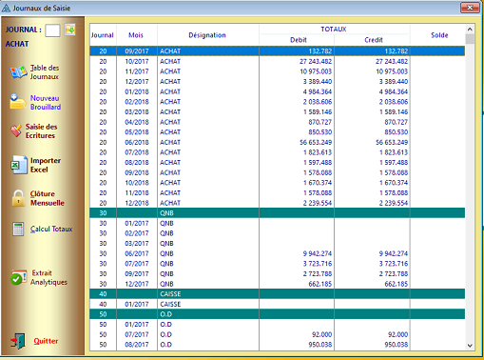Click month cell 07/2018

[x=137, y=152]
